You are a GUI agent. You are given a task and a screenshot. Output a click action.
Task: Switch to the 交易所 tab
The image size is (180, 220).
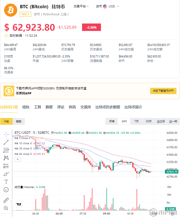[x=85, y=107]
